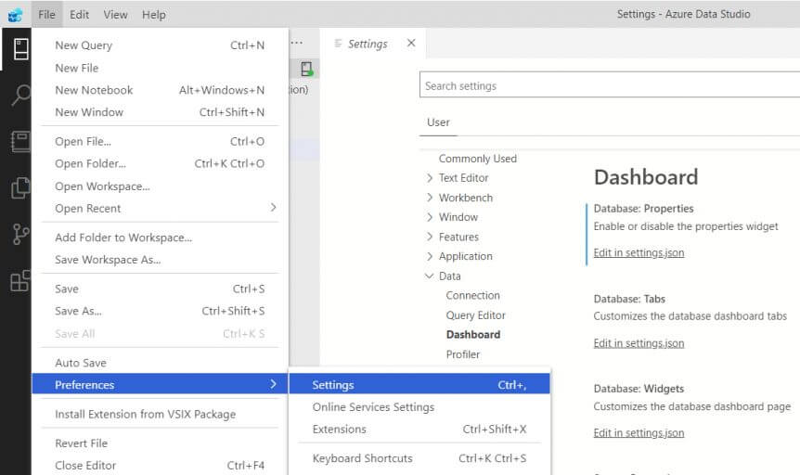Screen dimensions: 800x475
Task: Open the Connections view in activity bar
Action: point(20,49)
